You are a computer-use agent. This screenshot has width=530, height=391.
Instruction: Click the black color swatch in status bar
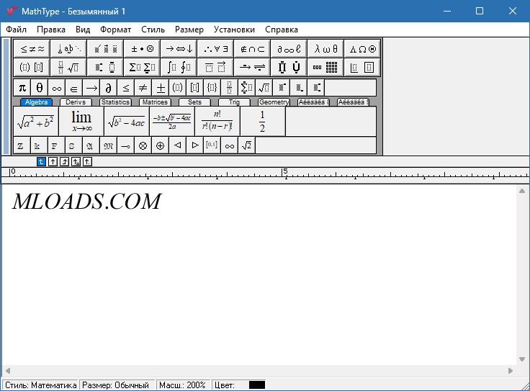click(x=257, y=385)
